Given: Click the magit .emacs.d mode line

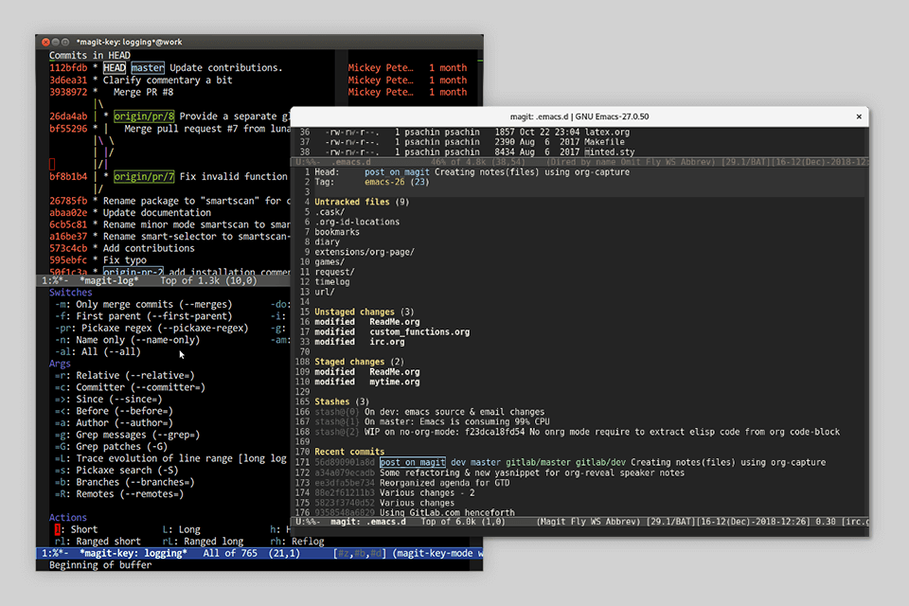Looking at the screenshot, I should (579, 522).
